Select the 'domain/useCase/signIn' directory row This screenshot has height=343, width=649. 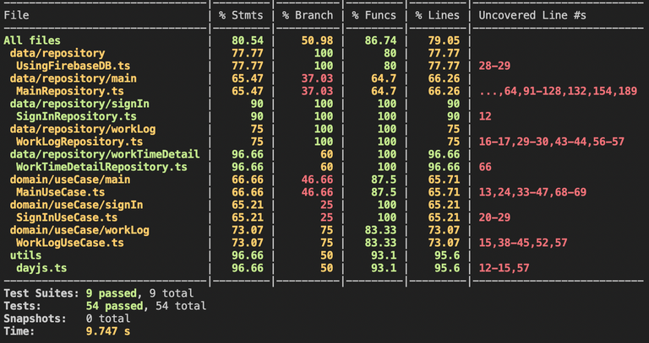point(76,205)
